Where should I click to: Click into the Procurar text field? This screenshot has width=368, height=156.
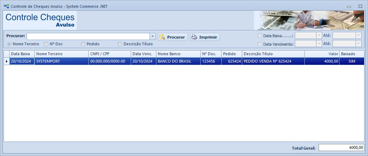pos(88,36)
